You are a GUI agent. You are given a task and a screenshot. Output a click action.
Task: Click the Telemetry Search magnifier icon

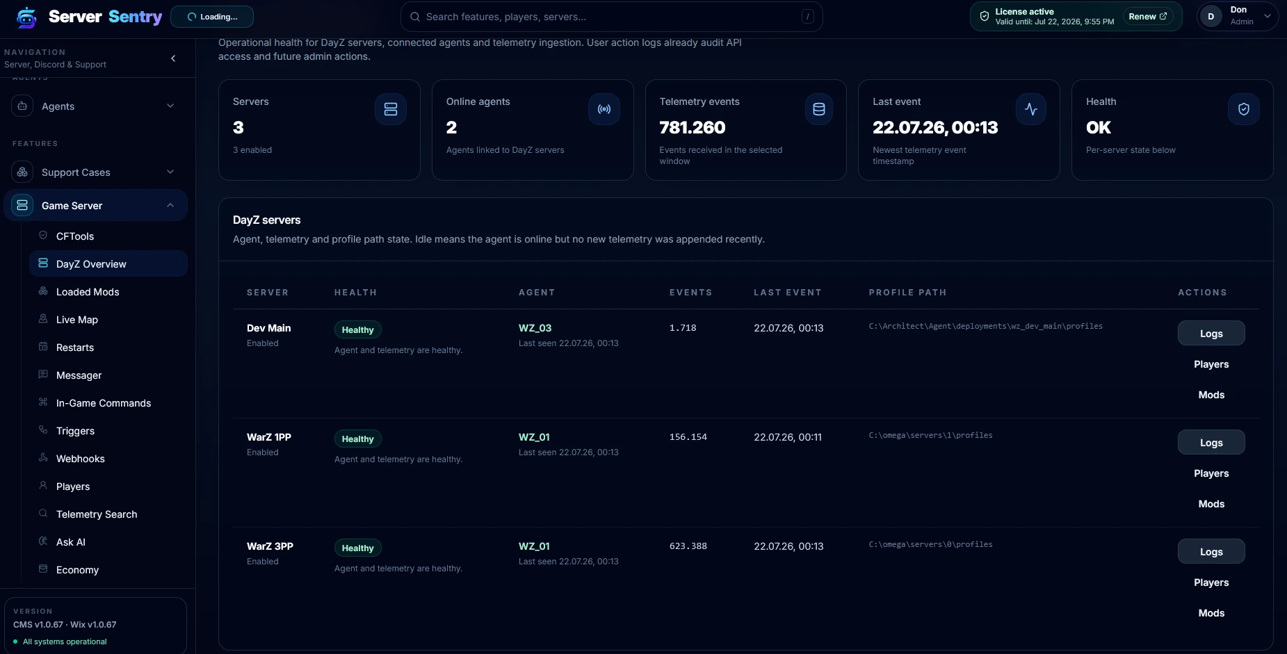tap(43, 514)
